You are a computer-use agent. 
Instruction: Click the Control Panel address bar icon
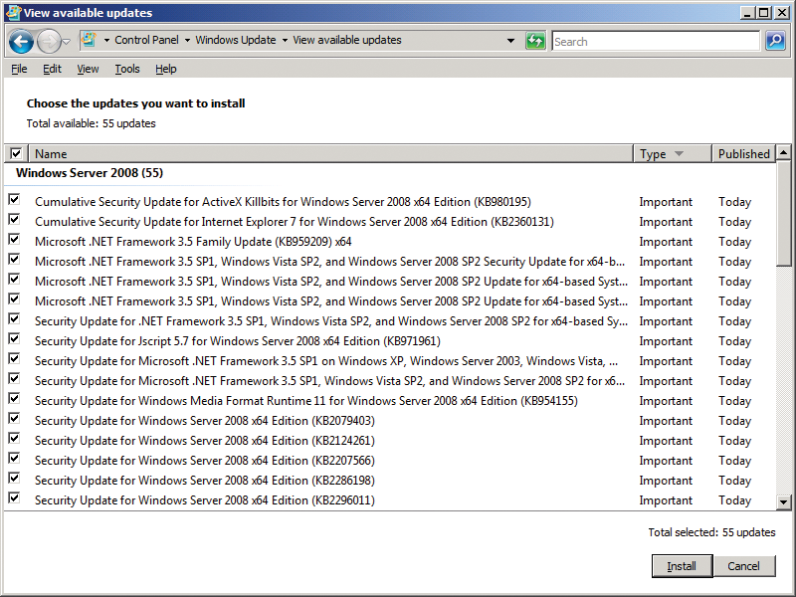click(x=90, y=41)
